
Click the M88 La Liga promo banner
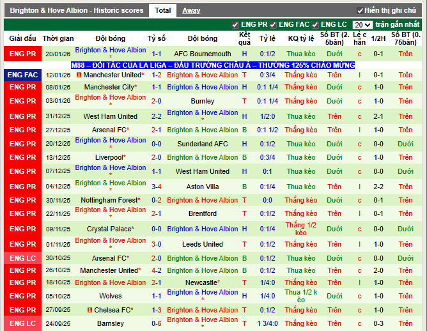click(x=213, y=65)
